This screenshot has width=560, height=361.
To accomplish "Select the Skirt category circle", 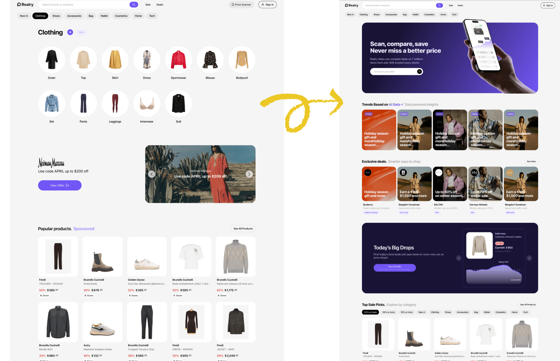I will pyautogui.click(x=115, y=59).
